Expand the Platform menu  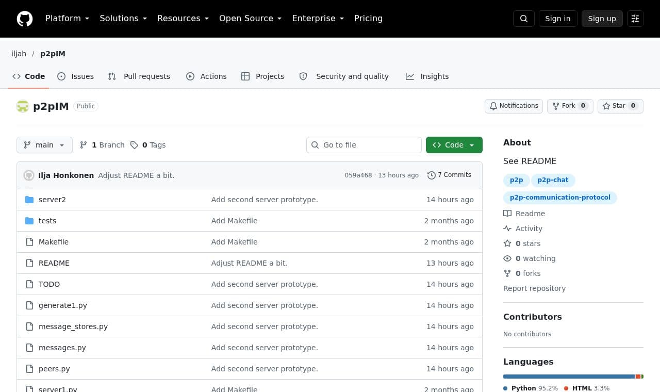[68, 19]
